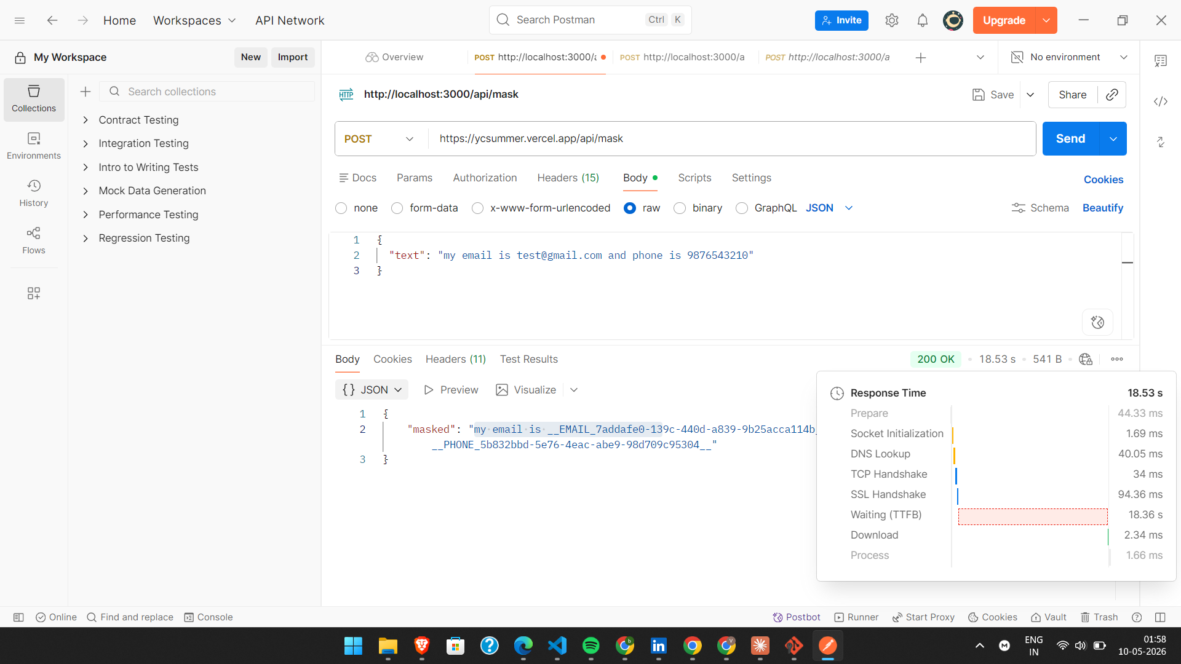Open response more options ellipsis
This screenshot has height=664, width=1181.
(1117, 359)
